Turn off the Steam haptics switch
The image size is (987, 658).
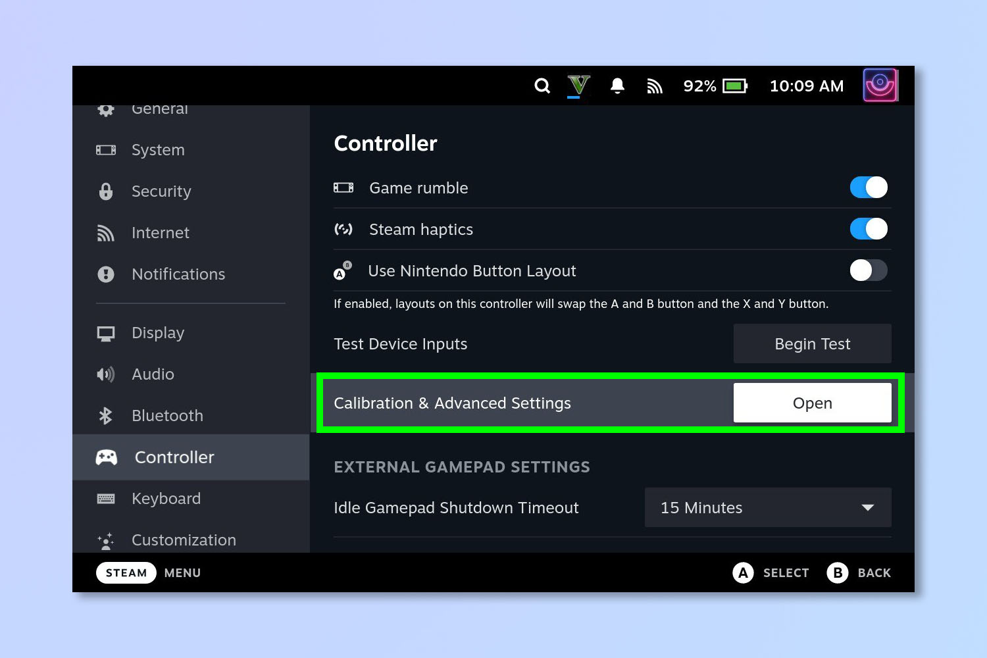(869, 229)
